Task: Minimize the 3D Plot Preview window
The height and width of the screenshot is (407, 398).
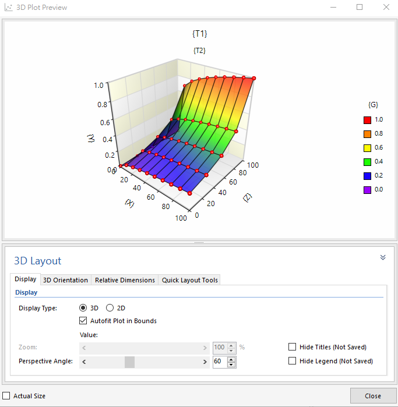Action: coord(333,7)
